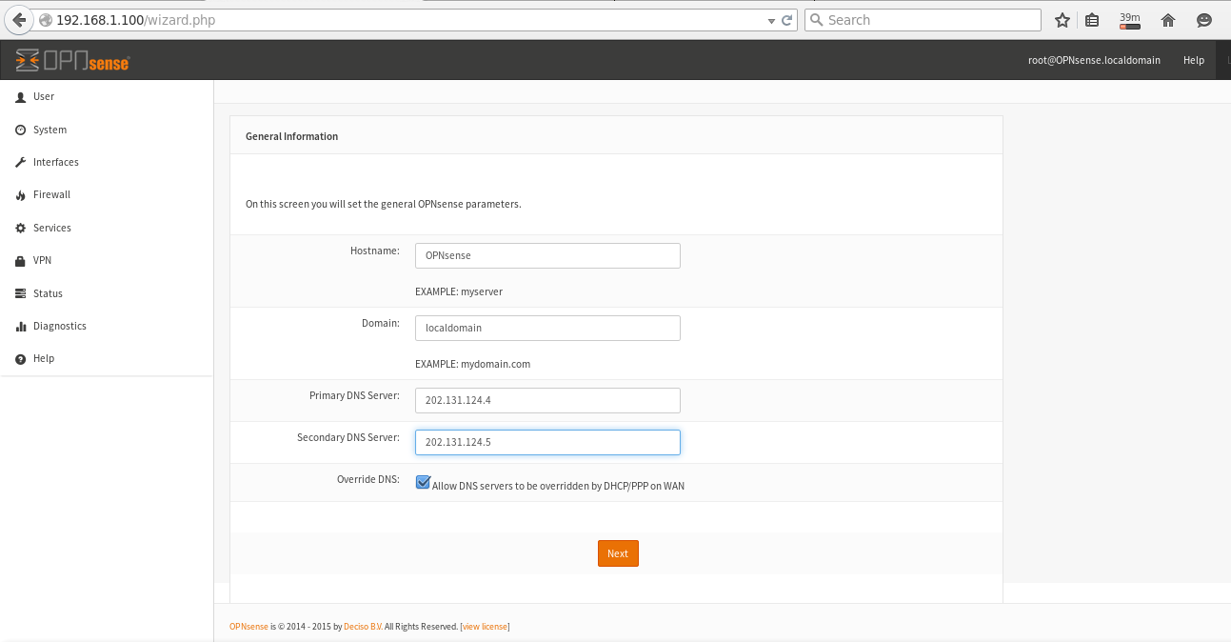Bookmark this page with the star icon

coord(1062,20)
